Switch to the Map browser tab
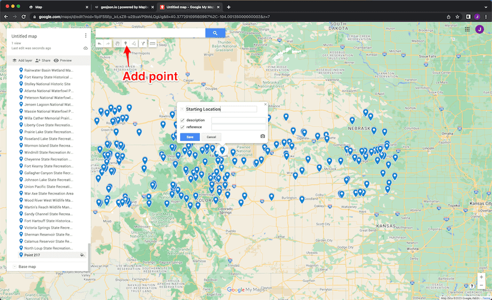Image resolution: width=492 pixels, height=300 pixels. click(58, 7)
